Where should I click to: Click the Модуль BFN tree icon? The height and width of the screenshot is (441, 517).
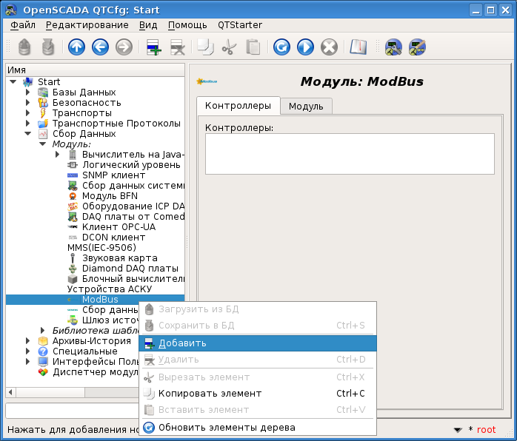(x=73, y=196)
